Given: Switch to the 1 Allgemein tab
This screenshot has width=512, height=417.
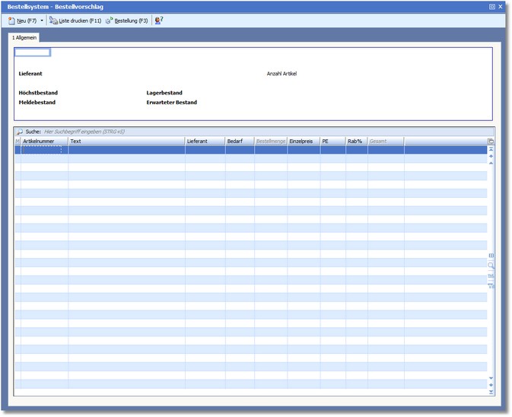Looking at the screenshot, I should pos(24,37).
